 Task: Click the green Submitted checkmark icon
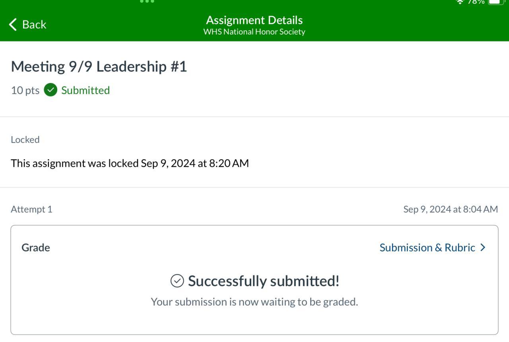coord(51,90)
